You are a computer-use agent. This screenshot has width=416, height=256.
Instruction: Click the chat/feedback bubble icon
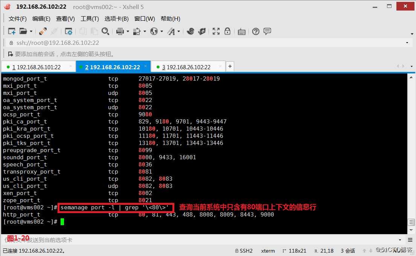pos(267,31)
